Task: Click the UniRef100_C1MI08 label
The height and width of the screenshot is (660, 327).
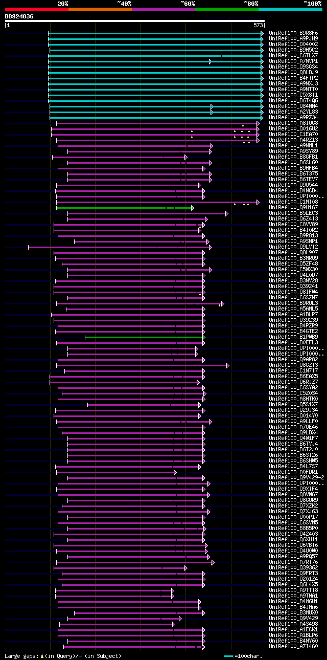Action: pyautogui.click(x=293, y=202)
